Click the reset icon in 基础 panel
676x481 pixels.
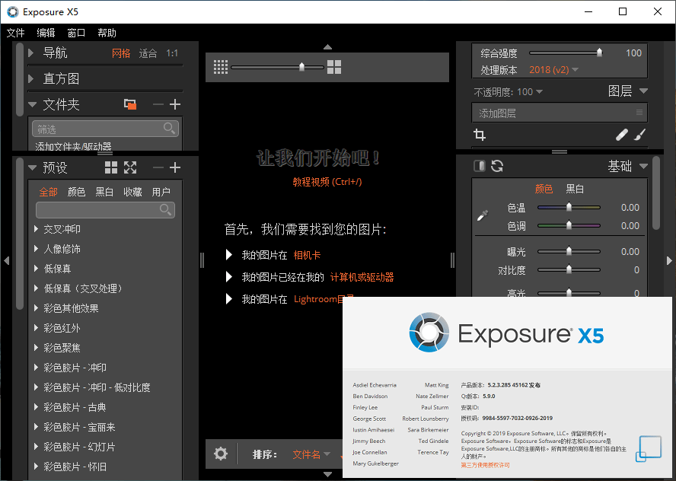pyautogui.click(x=497, y=166)
